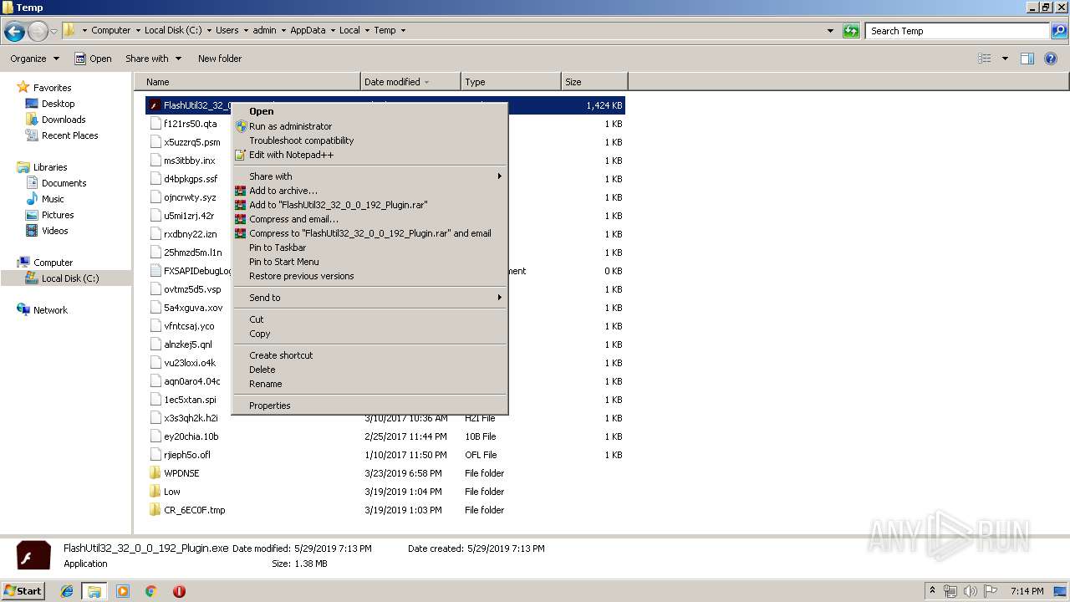The height and width of the screenshot is (602, 1070).
Task: Click New folder button
Action: point(220,59)
